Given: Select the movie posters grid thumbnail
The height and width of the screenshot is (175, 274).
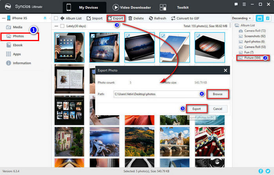Looking at the screenshot, I should 69,110.
